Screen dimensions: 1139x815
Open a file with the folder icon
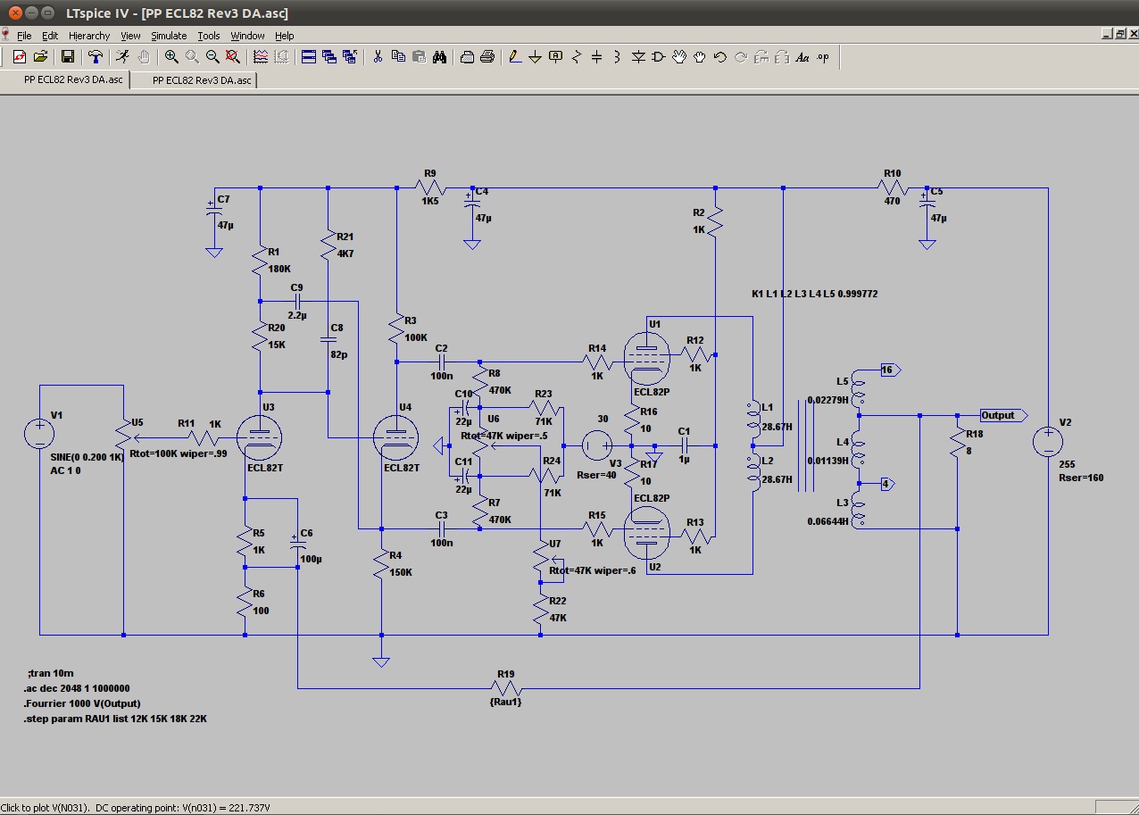pos(40,57)
